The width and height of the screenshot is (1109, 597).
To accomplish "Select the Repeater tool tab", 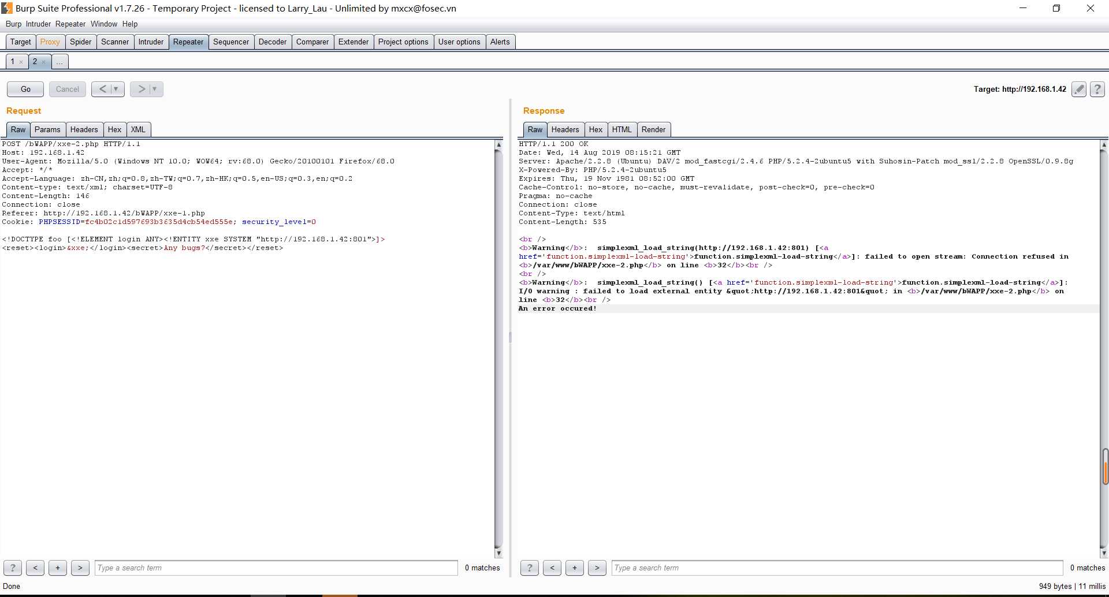I will click(188, 42).
